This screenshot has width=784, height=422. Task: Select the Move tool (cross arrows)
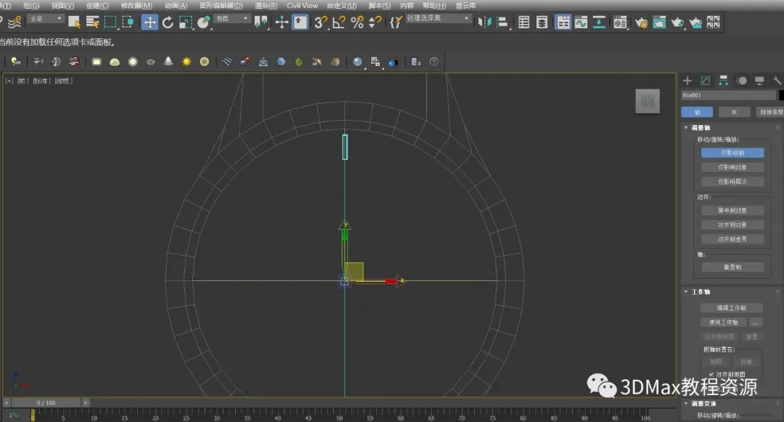pos(150,22)
